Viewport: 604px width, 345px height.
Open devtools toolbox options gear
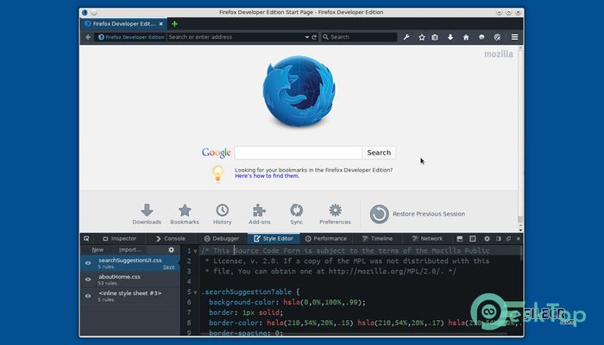click(x=487, y=239)
